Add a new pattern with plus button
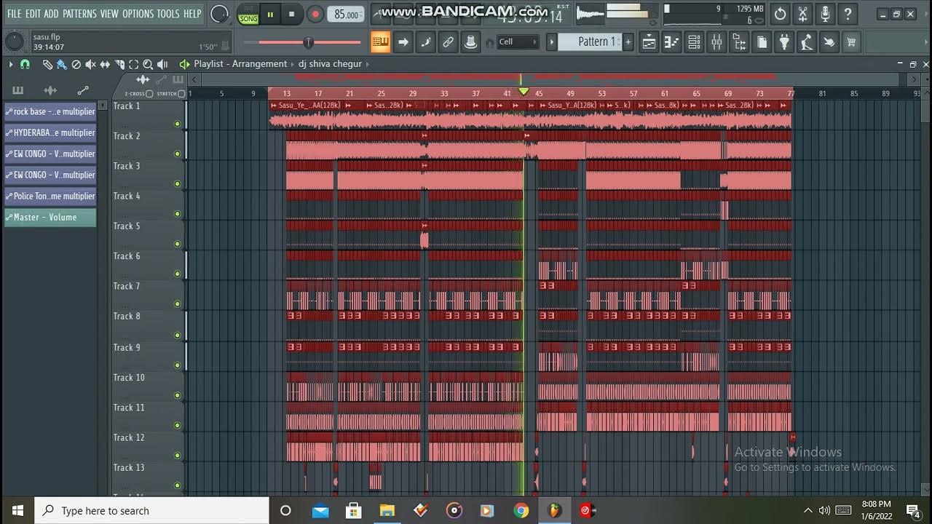This screenshot has height=524, width=932. [629, 42]
